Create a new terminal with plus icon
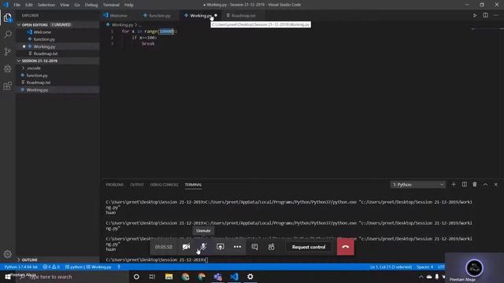Screen dimensions: 504x283 point(454,185)
